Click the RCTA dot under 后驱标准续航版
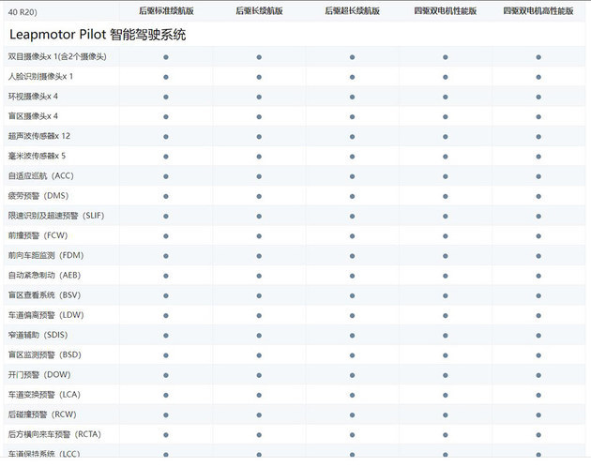Screen dimensions: 591x467 point(166,435)
